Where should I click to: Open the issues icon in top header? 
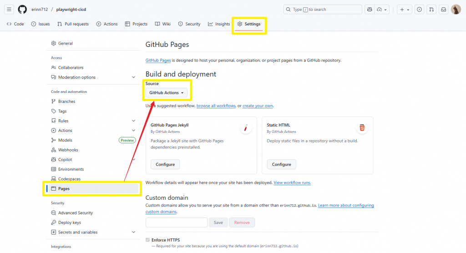(419, 10)
